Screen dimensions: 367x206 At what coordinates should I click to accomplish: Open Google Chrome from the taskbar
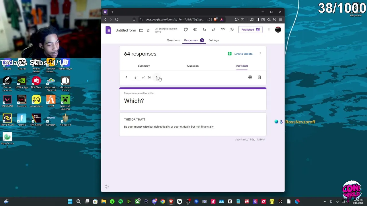pyautogui.click(x=163, y=201)
